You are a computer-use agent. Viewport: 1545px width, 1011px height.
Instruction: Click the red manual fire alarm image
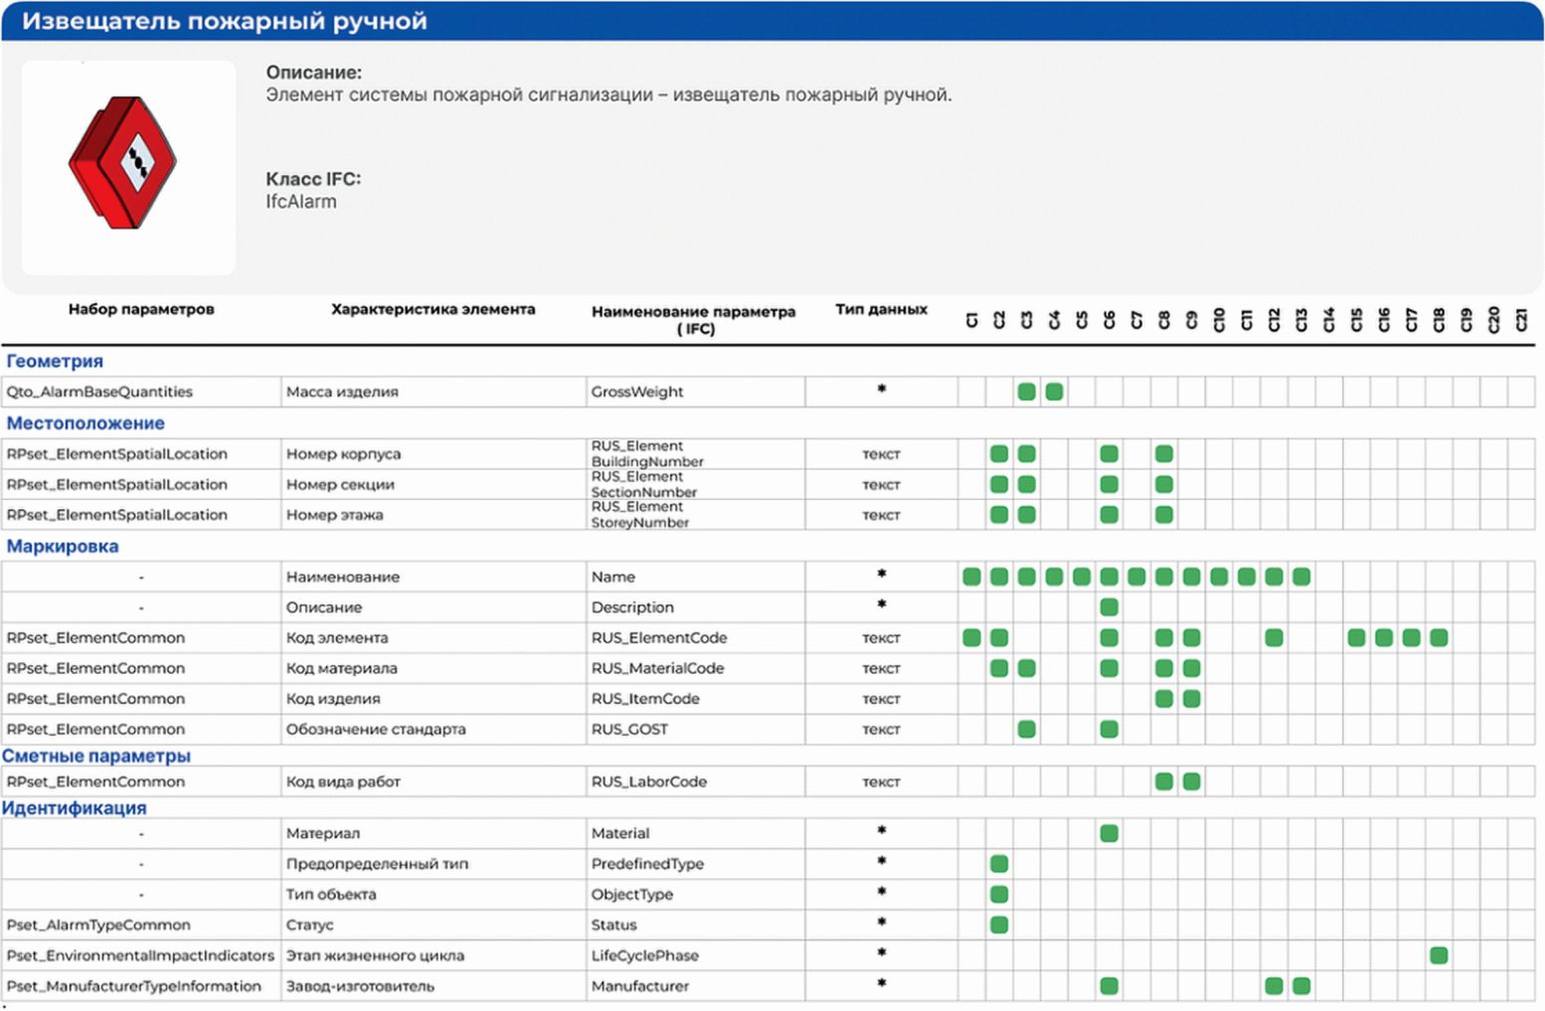coord(122,163)
